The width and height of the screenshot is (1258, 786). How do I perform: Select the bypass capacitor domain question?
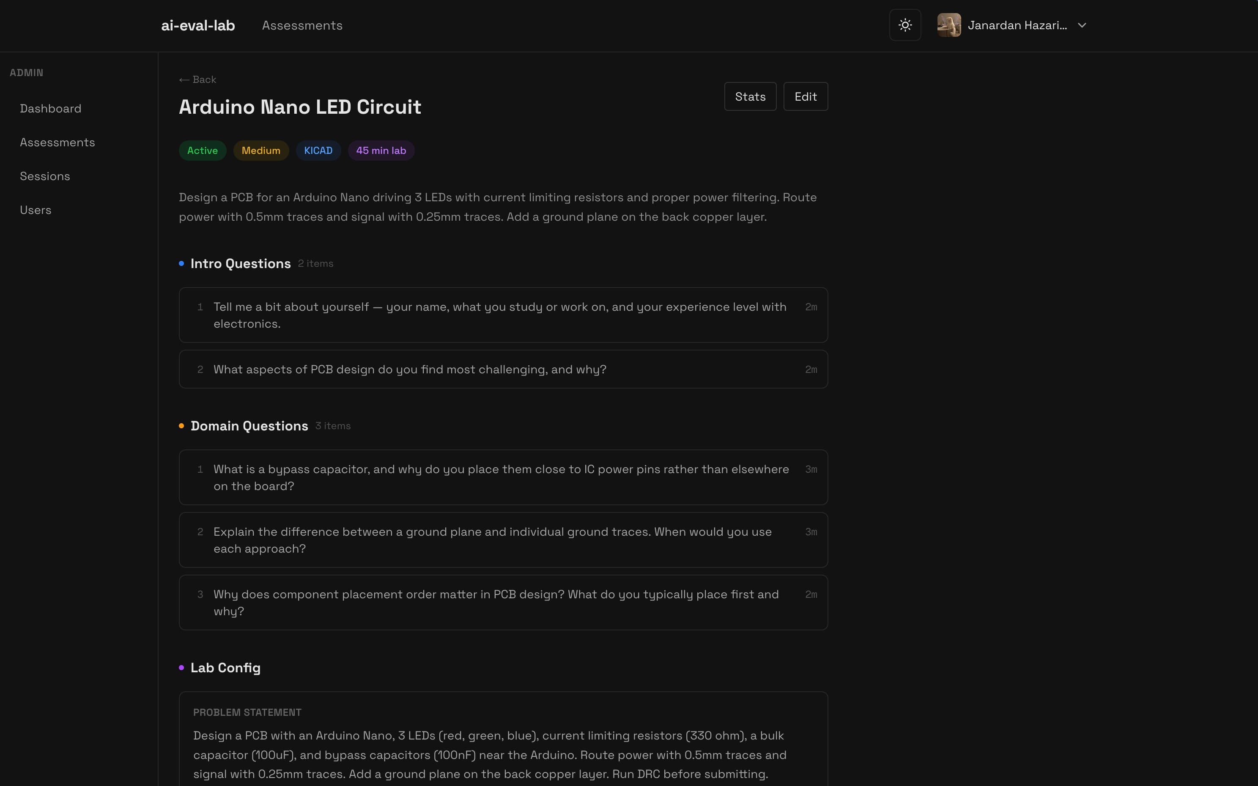point(503,477)
